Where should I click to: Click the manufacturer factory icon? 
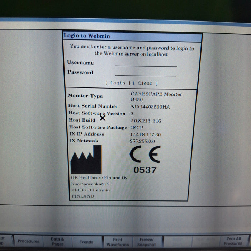[x=86, y=159]
